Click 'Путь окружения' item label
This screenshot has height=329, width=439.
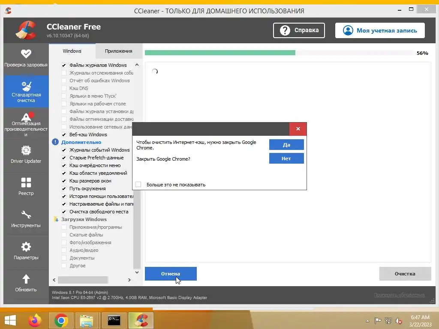pyautogui.click(x=87, y=188)
